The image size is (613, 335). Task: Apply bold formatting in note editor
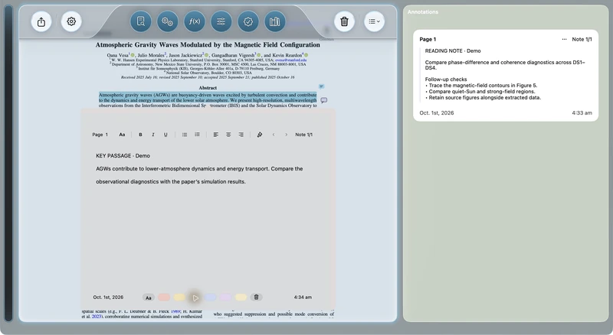140,135
